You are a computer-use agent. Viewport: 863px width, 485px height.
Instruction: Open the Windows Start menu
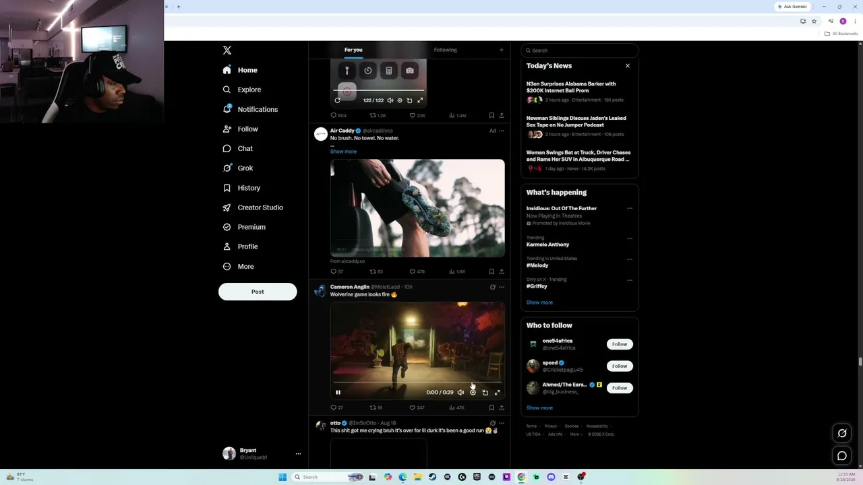[x=282, y=477]
